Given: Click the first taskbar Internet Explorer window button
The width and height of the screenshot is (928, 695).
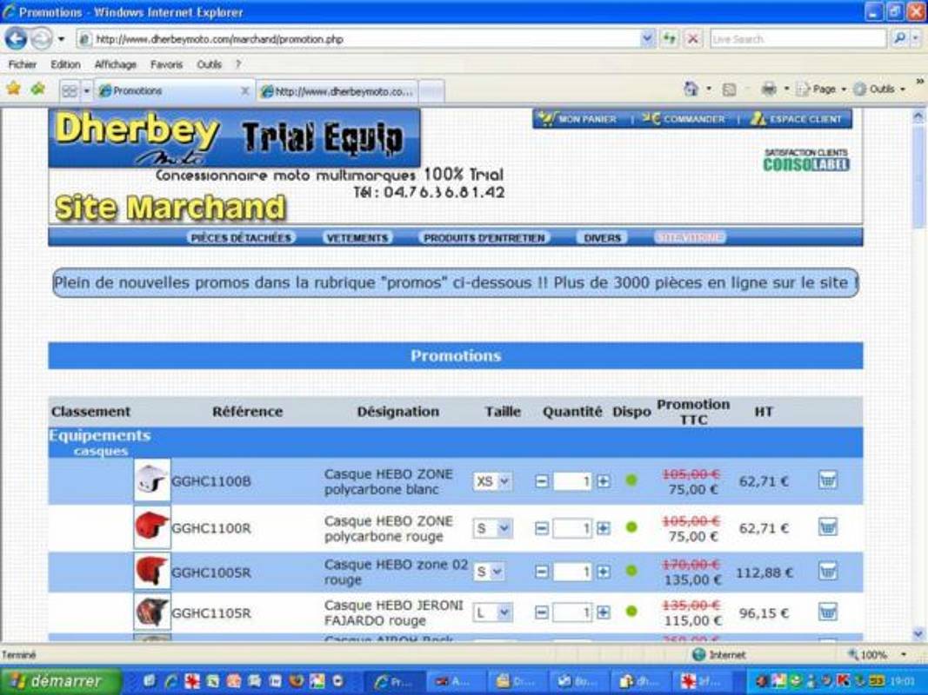Looking at the screenshot, I should pos(394,681).
